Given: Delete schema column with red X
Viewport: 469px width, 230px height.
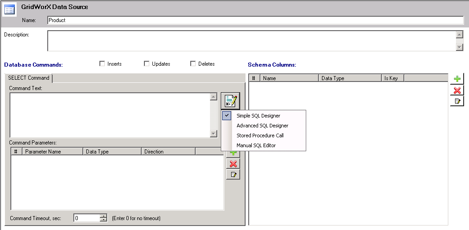Looking at the screenshot, I should click(457, 90).
